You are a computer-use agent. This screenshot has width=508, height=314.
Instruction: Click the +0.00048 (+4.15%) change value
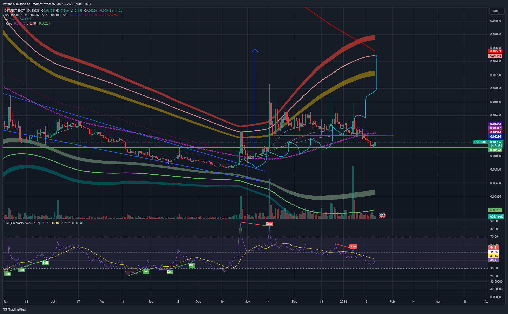click(111, 11)
